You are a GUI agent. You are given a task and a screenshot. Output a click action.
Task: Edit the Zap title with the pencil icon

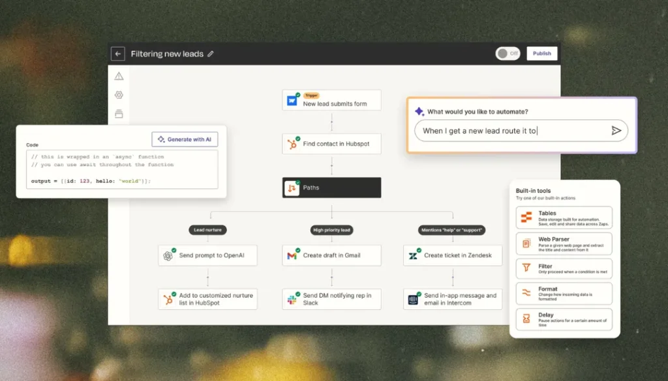211,54
